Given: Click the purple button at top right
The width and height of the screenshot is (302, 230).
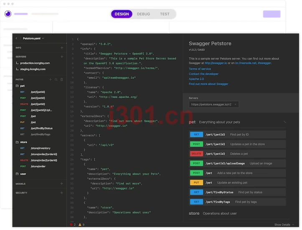Looking at the screenshot, I should 272,14.
